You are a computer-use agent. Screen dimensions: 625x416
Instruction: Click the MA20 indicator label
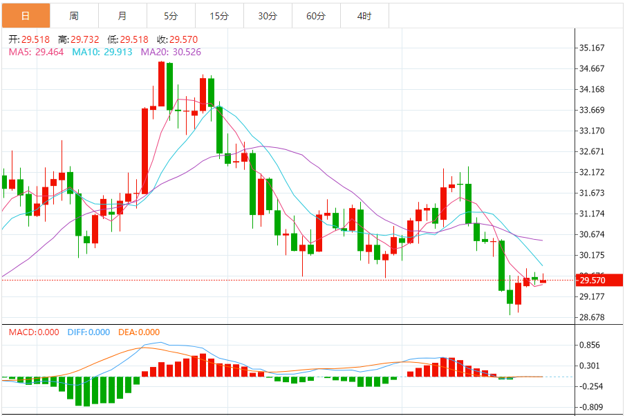(171, 53)
